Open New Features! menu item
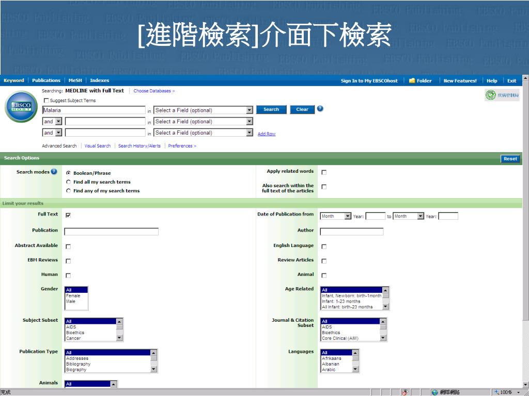This screenshot has height=396, width=529. pos(460,81)
